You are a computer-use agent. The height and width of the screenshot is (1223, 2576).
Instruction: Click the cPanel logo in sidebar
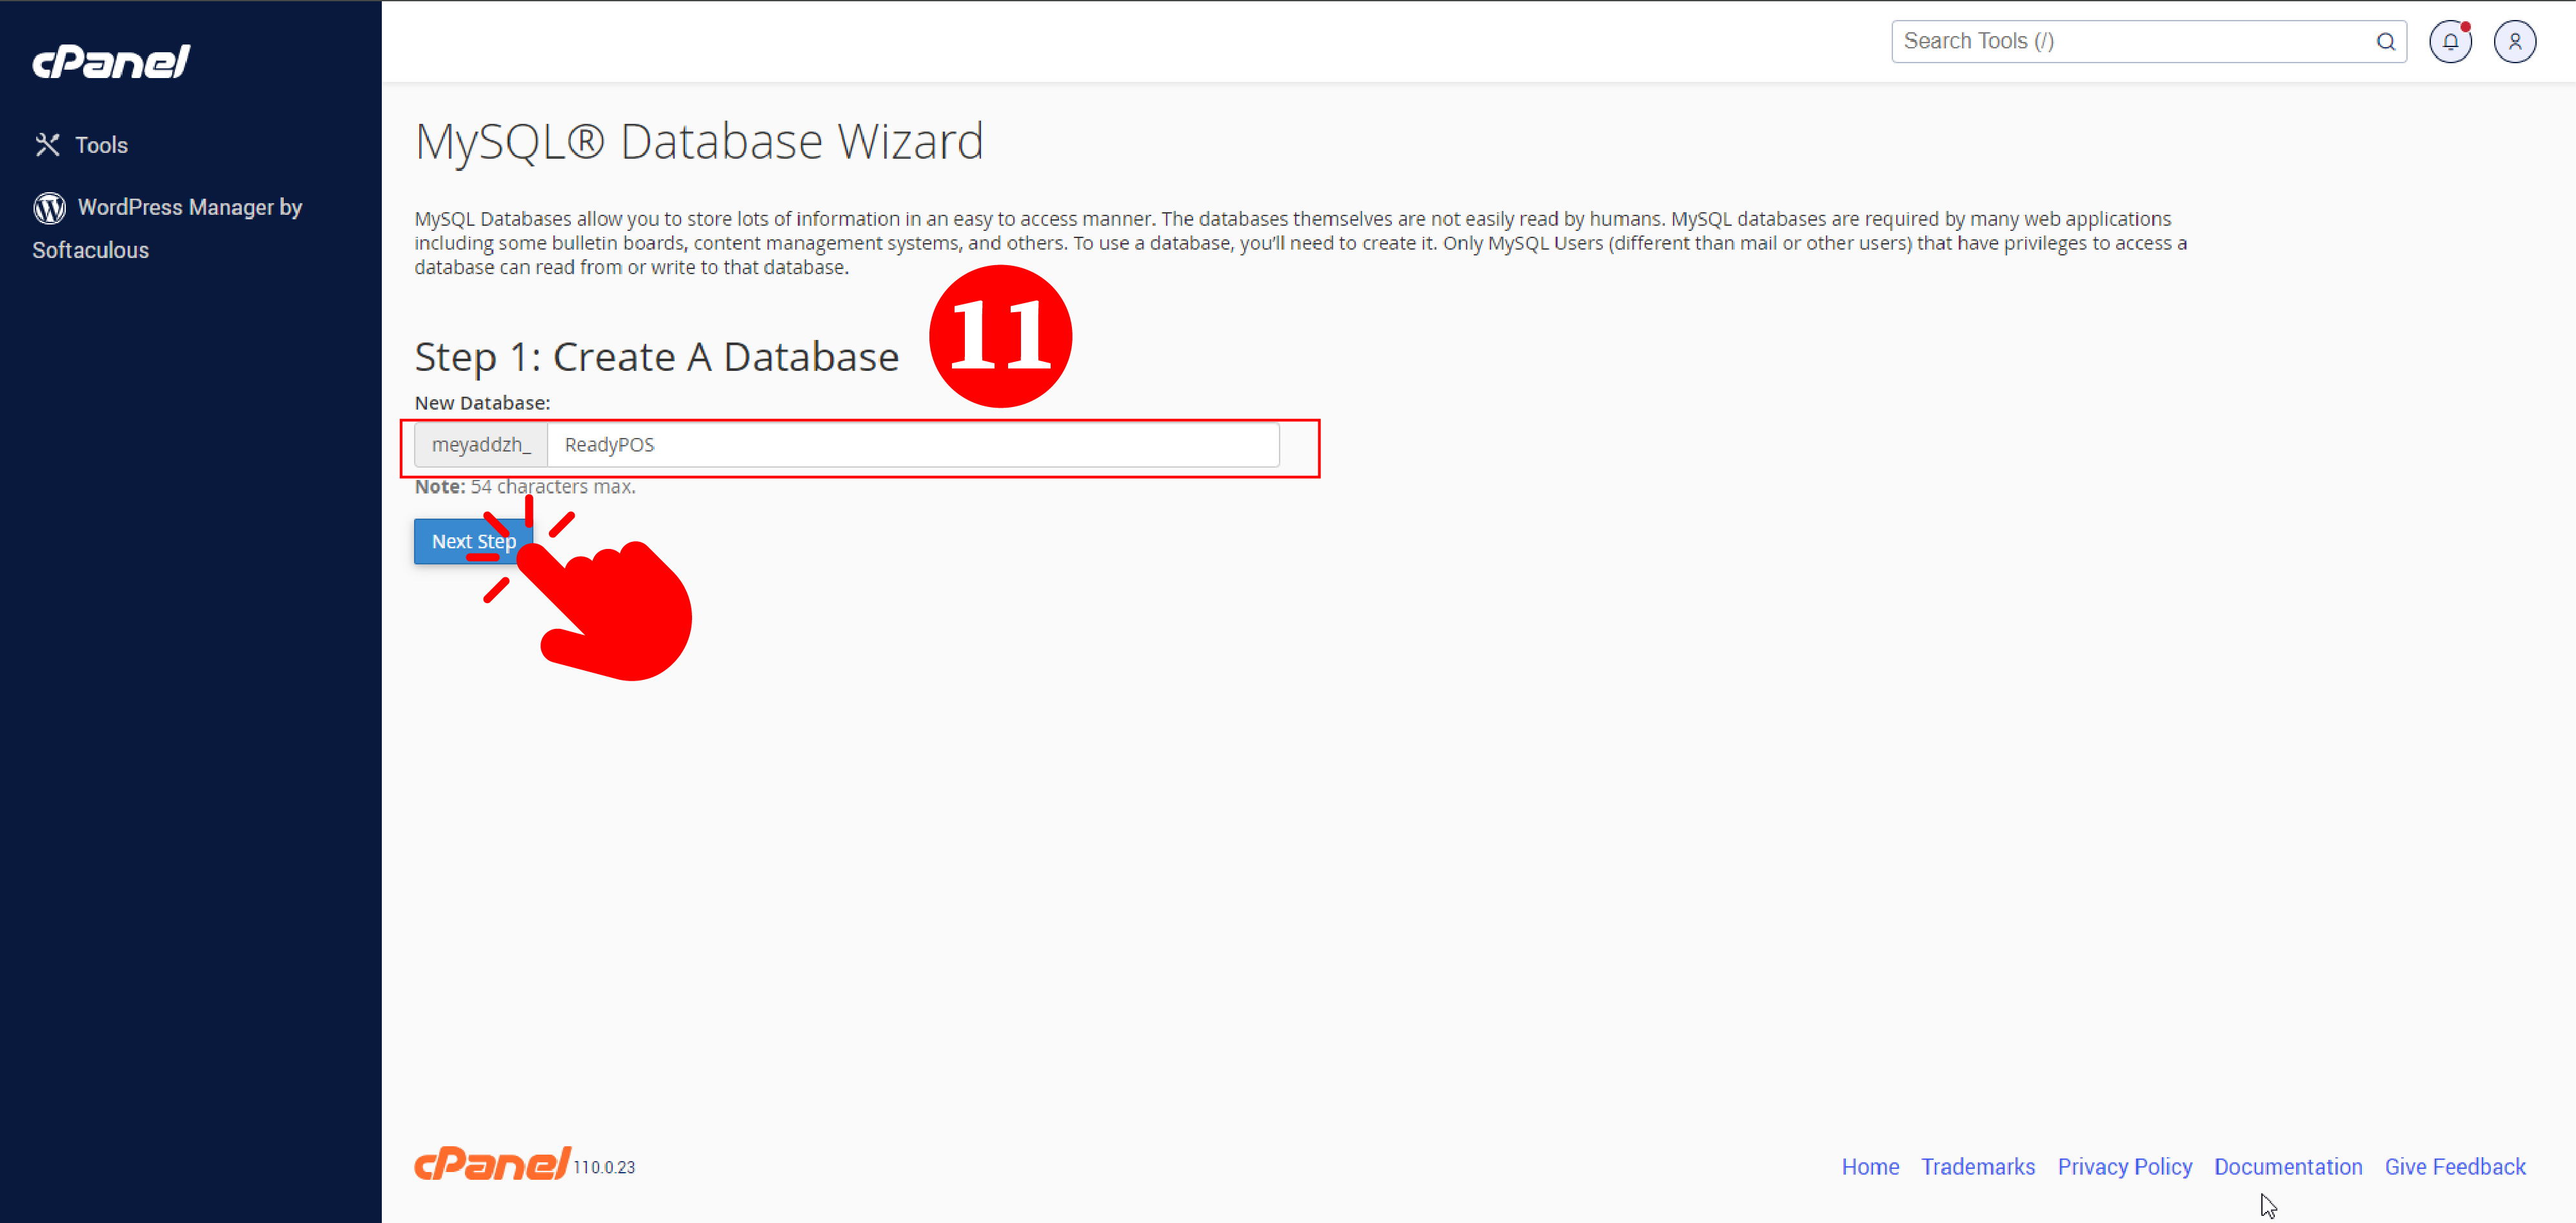click(x=111, y=62)
